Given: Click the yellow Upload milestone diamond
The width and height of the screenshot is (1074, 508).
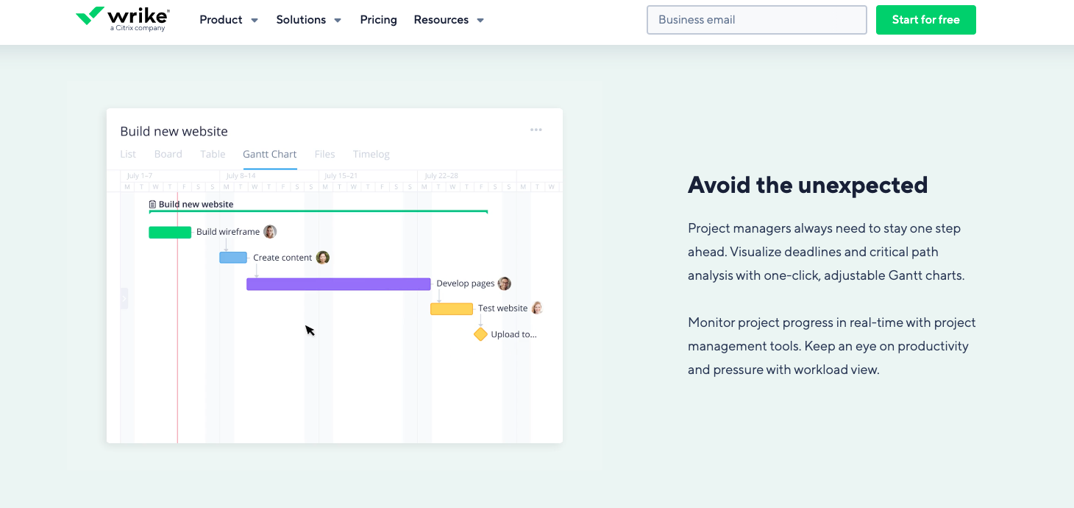Looking at the screenshot, I should [480, 334].
